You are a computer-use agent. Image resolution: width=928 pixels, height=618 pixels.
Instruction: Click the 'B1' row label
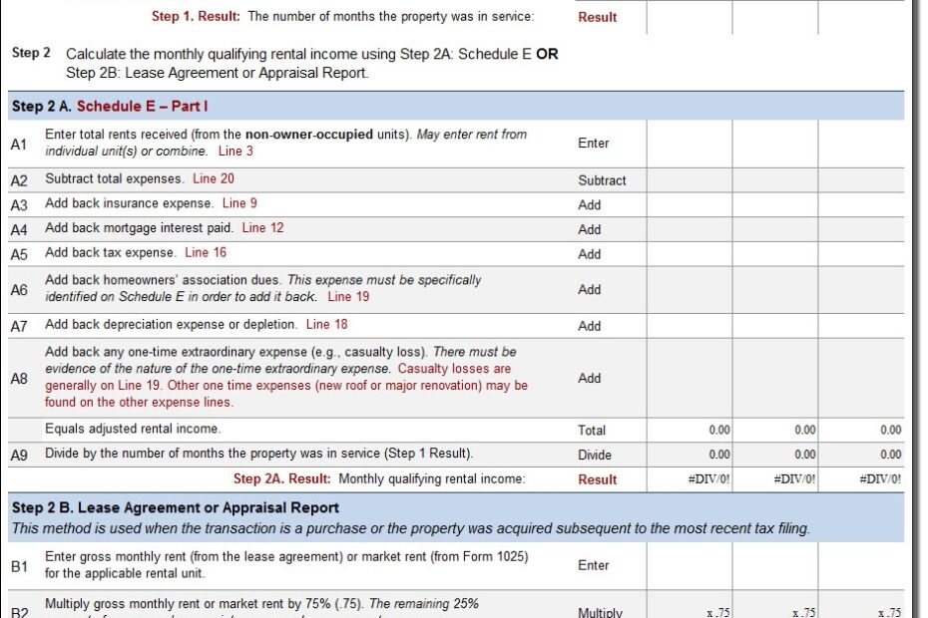19,566
